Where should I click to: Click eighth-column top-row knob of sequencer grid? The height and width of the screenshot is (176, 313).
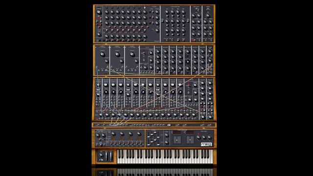coord(145,12)
